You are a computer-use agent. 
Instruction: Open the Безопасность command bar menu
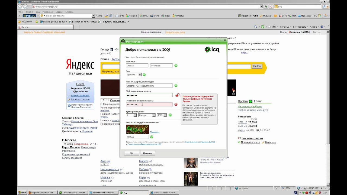click(300, 27)
